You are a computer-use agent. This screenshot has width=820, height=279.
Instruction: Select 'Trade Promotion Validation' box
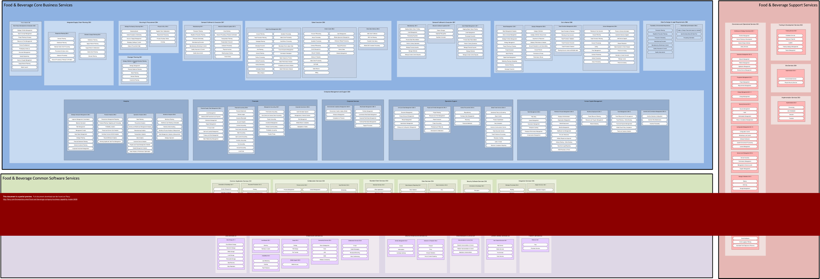click(568, 39)
